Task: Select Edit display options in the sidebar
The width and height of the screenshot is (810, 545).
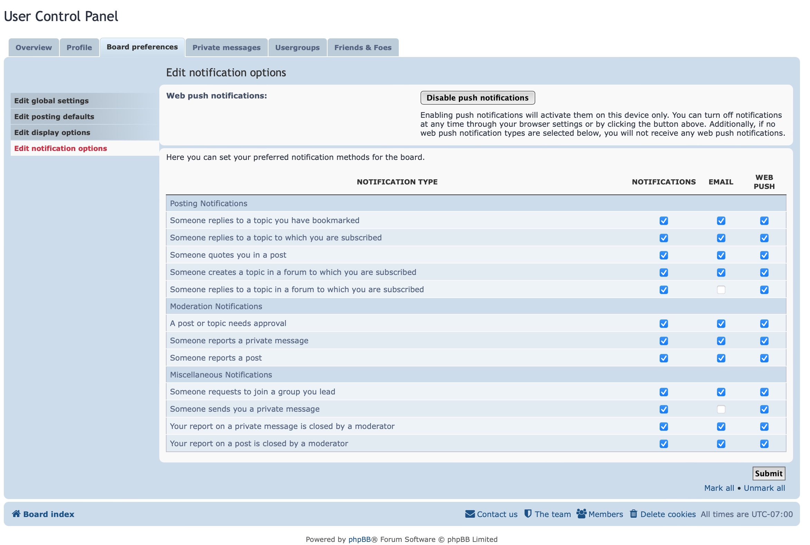Action: [53, 132]
